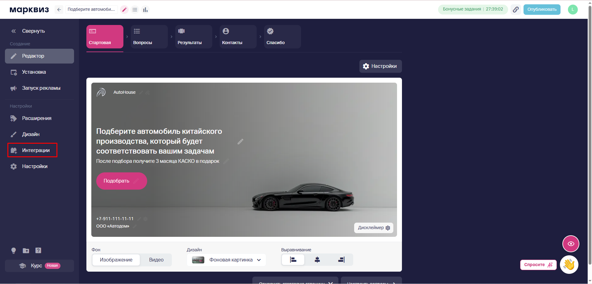The width and height of the screenshot is (592, 284).
Task: Open the Редактор section in the sidebar
Action: point(39,56)
